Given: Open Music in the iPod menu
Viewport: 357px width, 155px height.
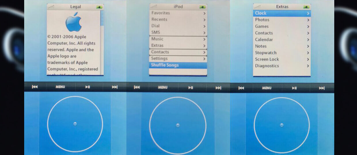Looking at the screenshot, I should (x=178, y=39).
